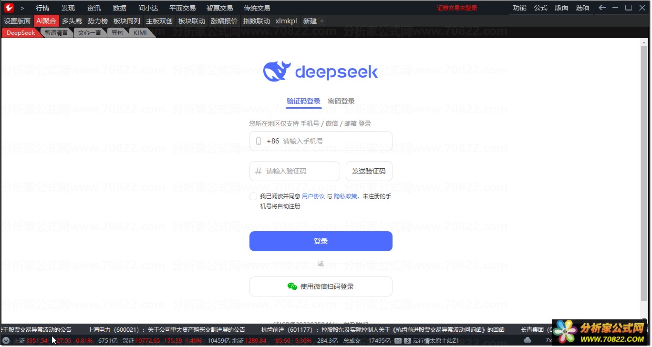Switch to the 多头鹰 layout tab
The height and width of the screenshot is (347, 652).
click(x=72, y=21)
